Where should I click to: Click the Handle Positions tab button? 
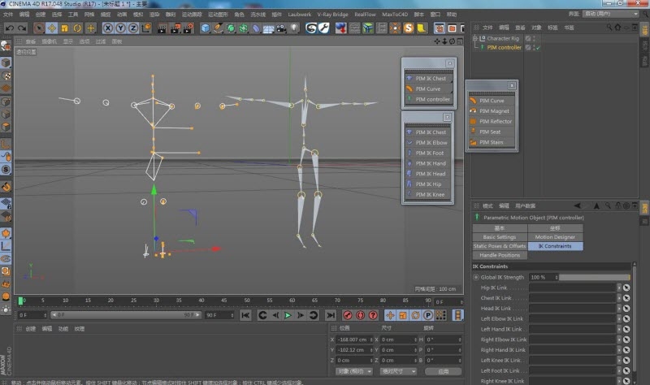(x=500, y=255)
